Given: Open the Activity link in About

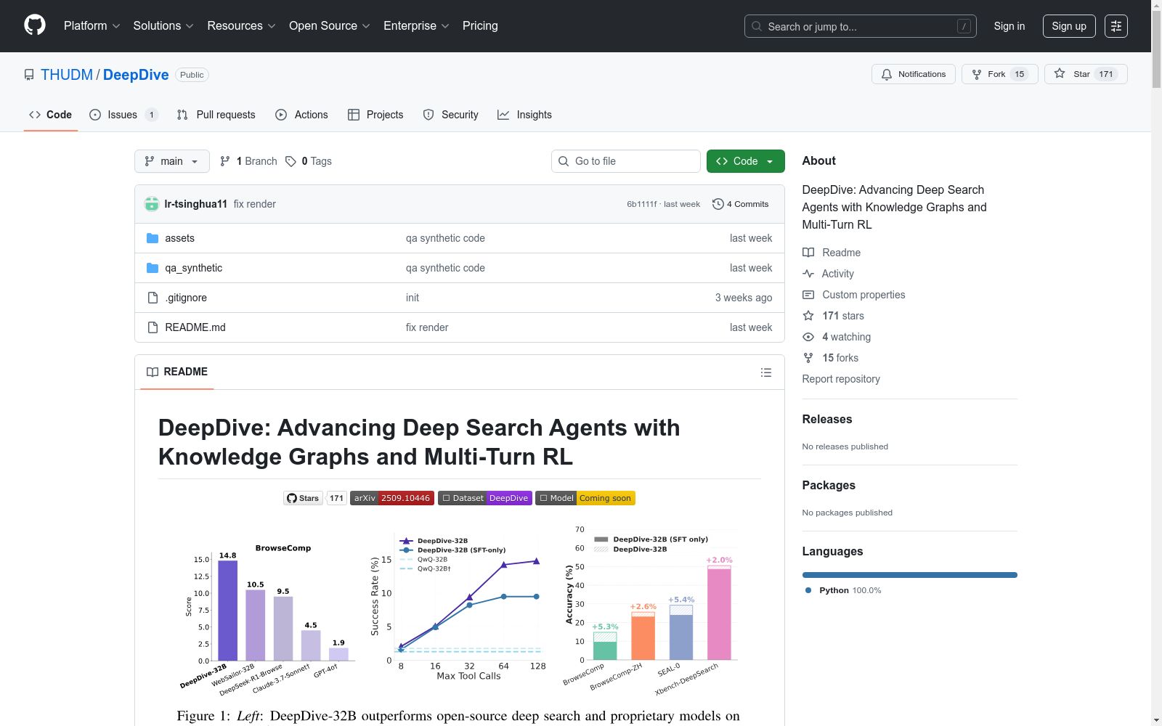Looking at the screenshot, I should (x=828, y=274).
